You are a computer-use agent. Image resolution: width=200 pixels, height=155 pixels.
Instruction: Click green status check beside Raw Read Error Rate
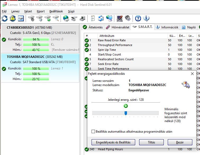(x=87, y=41)
